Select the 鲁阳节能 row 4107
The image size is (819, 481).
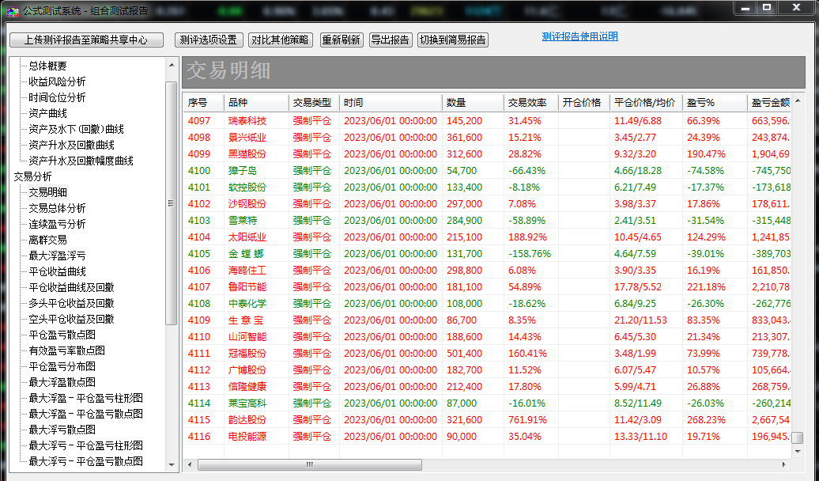487,287
